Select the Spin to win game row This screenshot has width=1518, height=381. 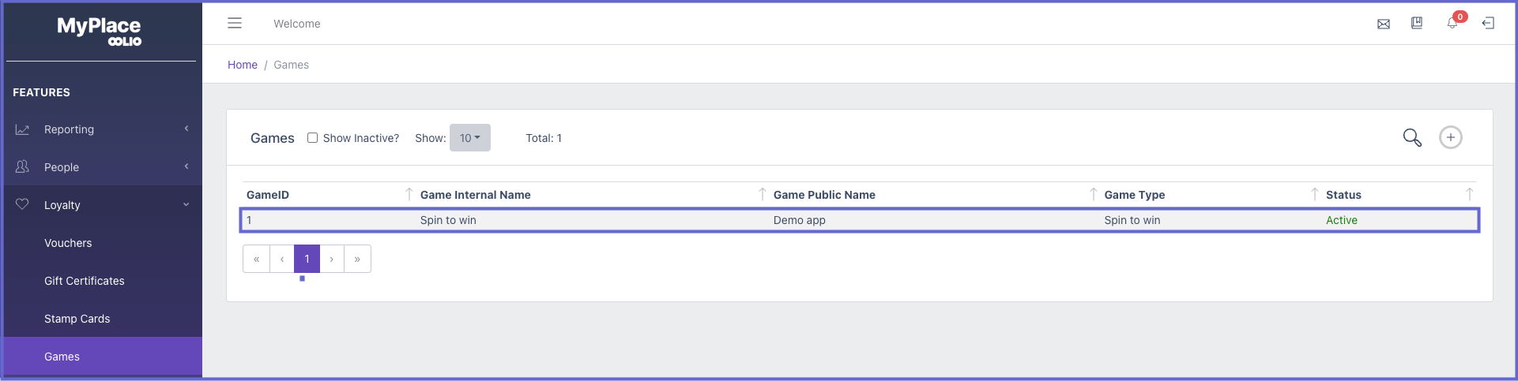point(860,220)
